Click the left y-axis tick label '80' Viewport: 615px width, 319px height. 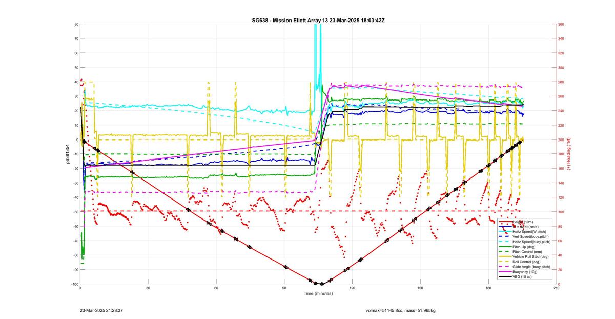(x=76, y=24)
